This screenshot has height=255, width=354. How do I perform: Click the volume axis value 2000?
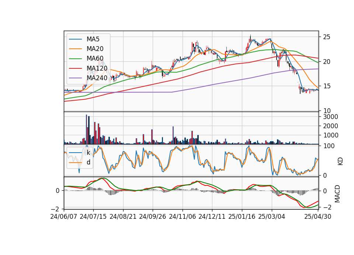point(330,126)
